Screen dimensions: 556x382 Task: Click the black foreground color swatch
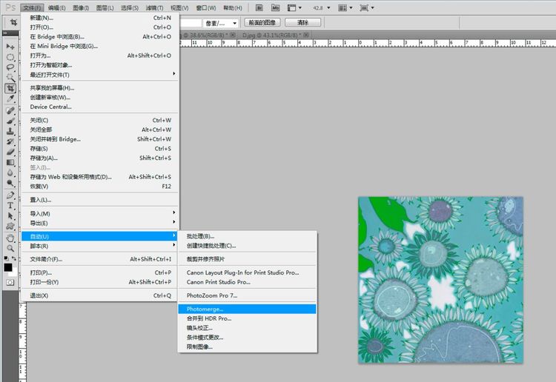pos(8,267)
